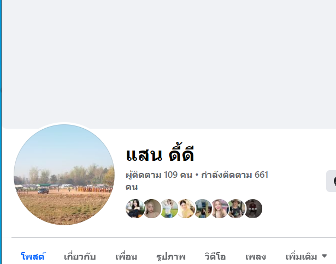336x264 pixels.
Task: Expand the เพิ่มเติม (More) dropdown
Action: point(306,256)
